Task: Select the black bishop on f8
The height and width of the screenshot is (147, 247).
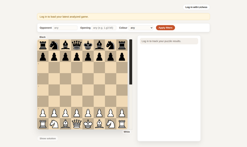Action: (100, 45)
